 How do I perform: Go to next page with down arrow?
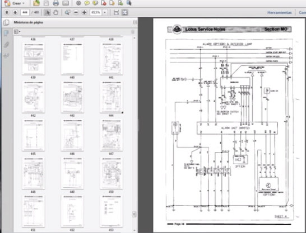tap(15, 12)
